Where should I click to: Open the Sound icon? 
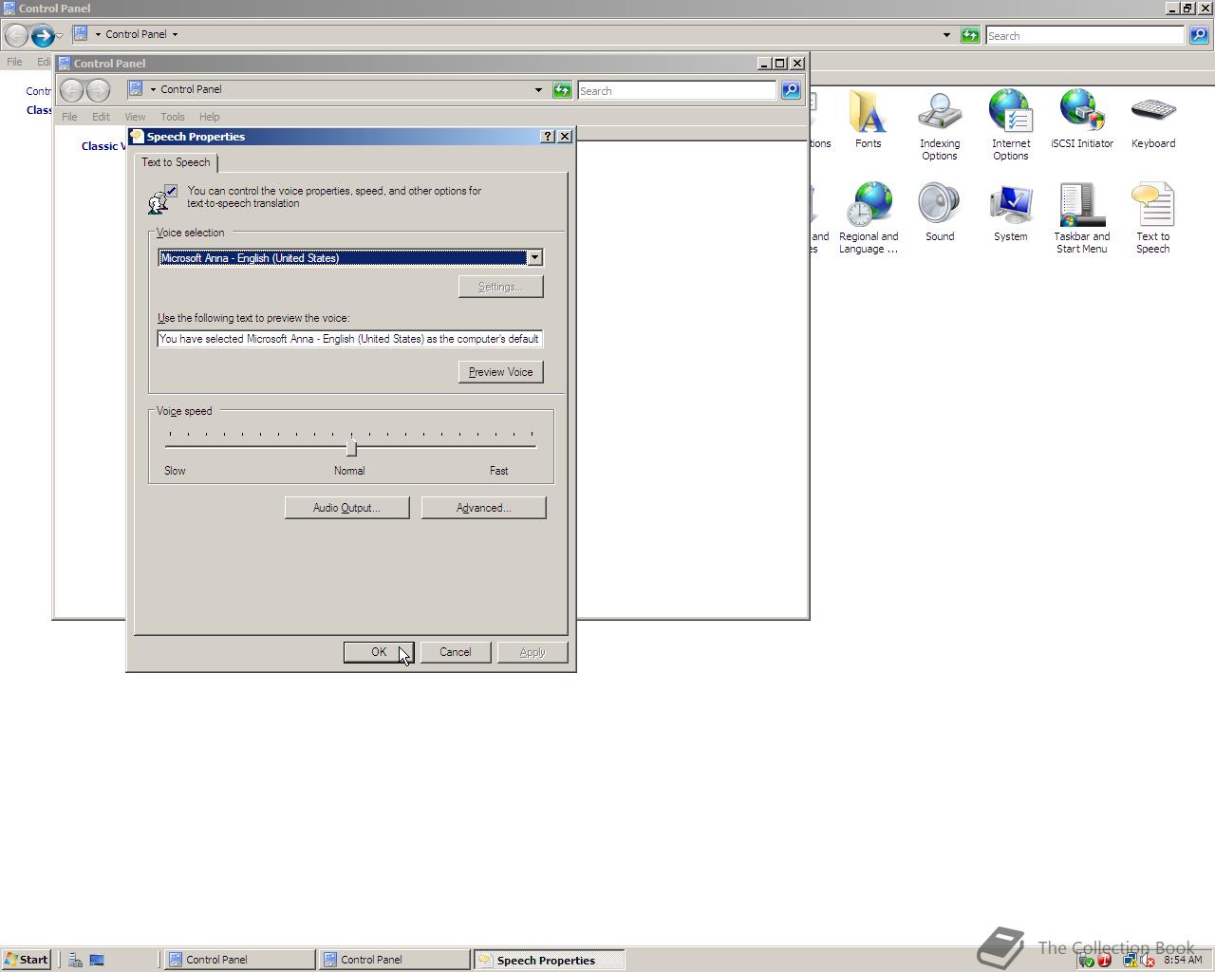[x=940, y=213]
